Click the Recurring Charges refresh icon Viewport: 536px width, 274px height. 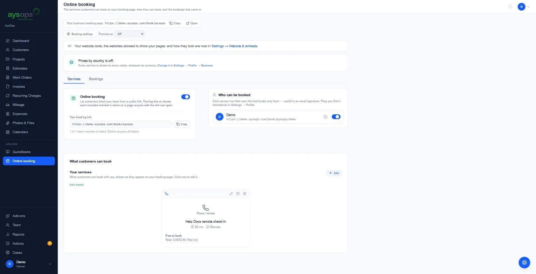coord(8,96)
